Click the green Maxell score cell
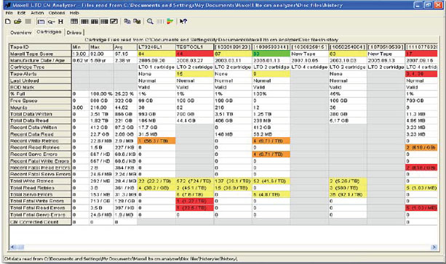Viewport: 446px width, 264px height. click(x=271, y=54)
